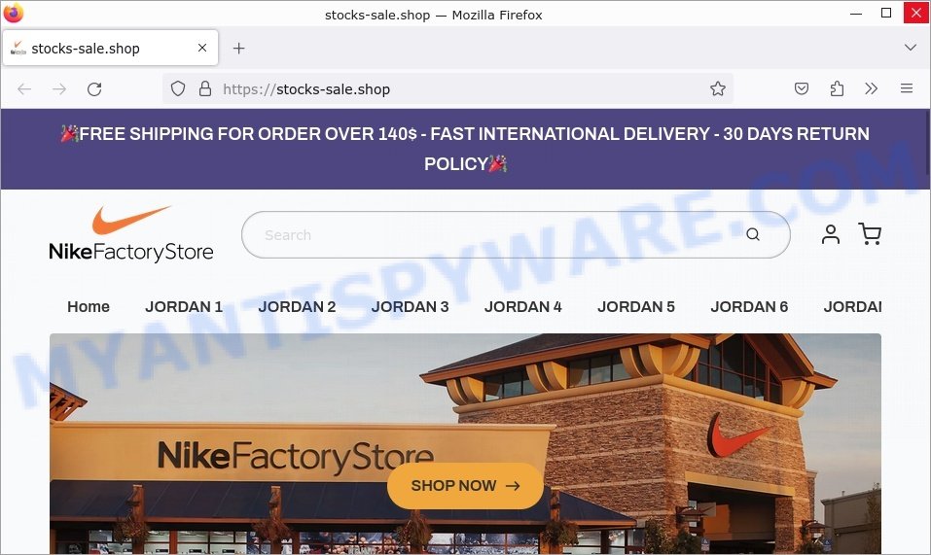Select the JORDAN 4 menu item
931x555 pixels.
tap(523, 306)
